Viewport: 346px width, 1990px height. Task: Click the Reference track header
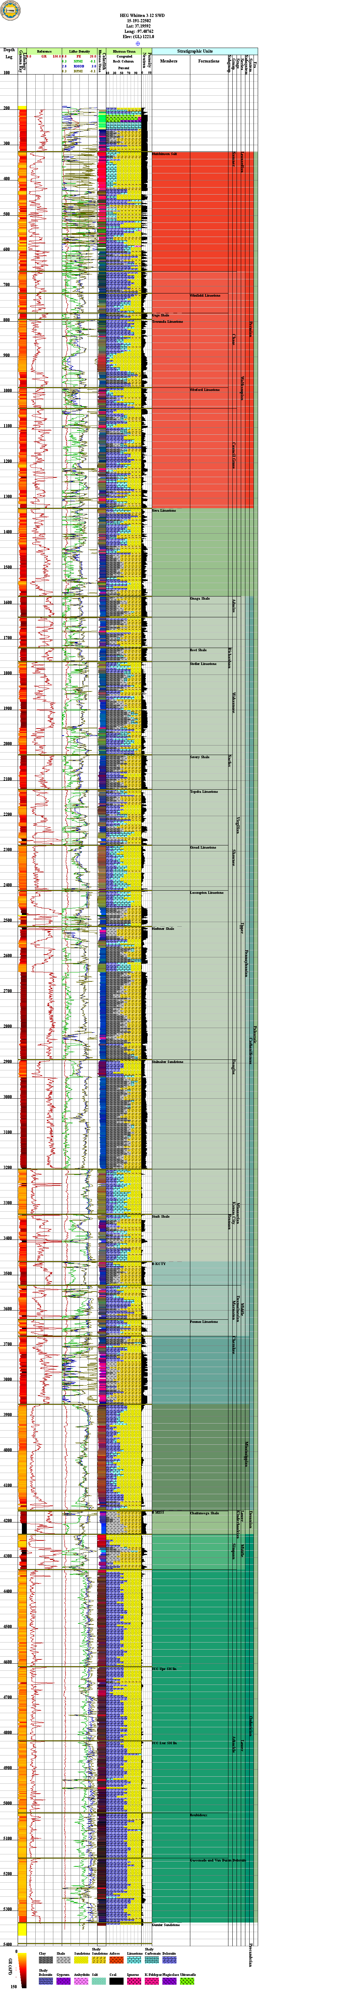[x=44, y=51]
